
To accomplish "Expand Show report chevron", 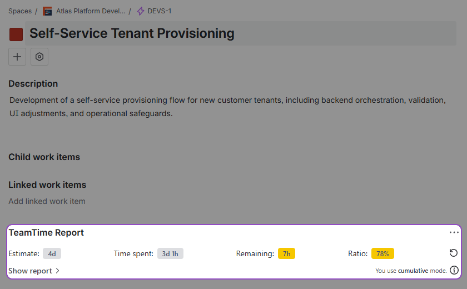I will [x=57, y=271].
